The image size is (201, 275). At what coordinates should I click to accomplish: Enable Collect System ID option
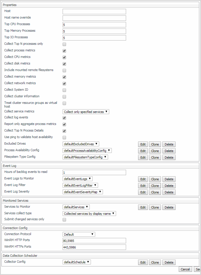click(x=64, y=90)
